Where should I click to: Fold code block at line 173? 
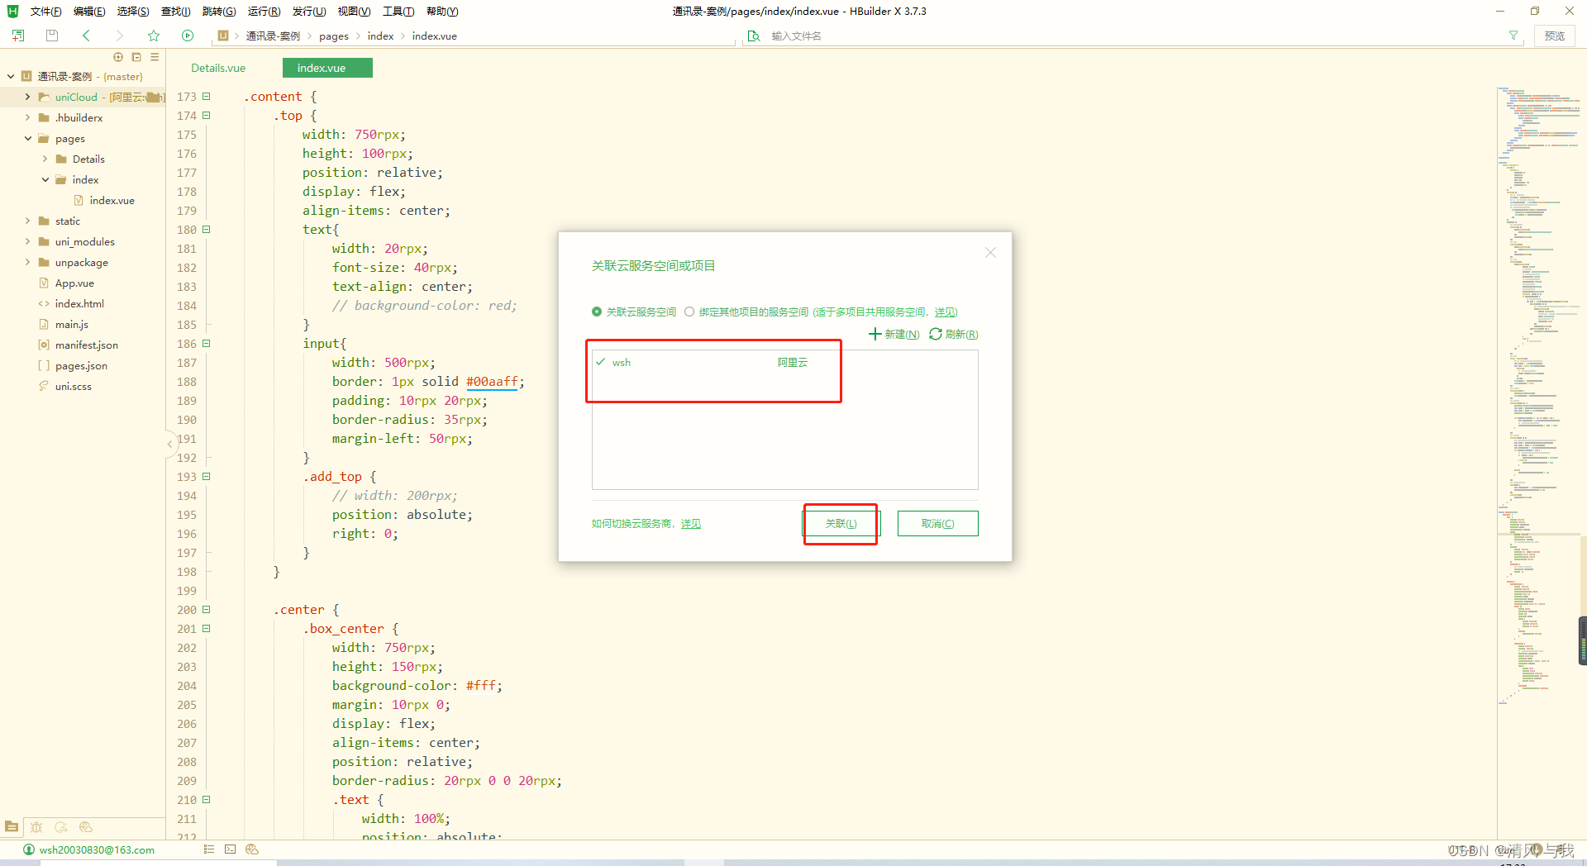coord(207,96)
